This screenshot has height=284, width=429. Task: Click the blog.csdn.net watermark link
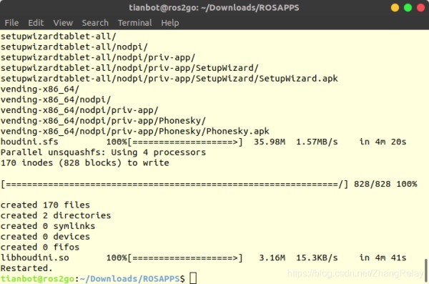pyautogui.click(x=355, y=273)
